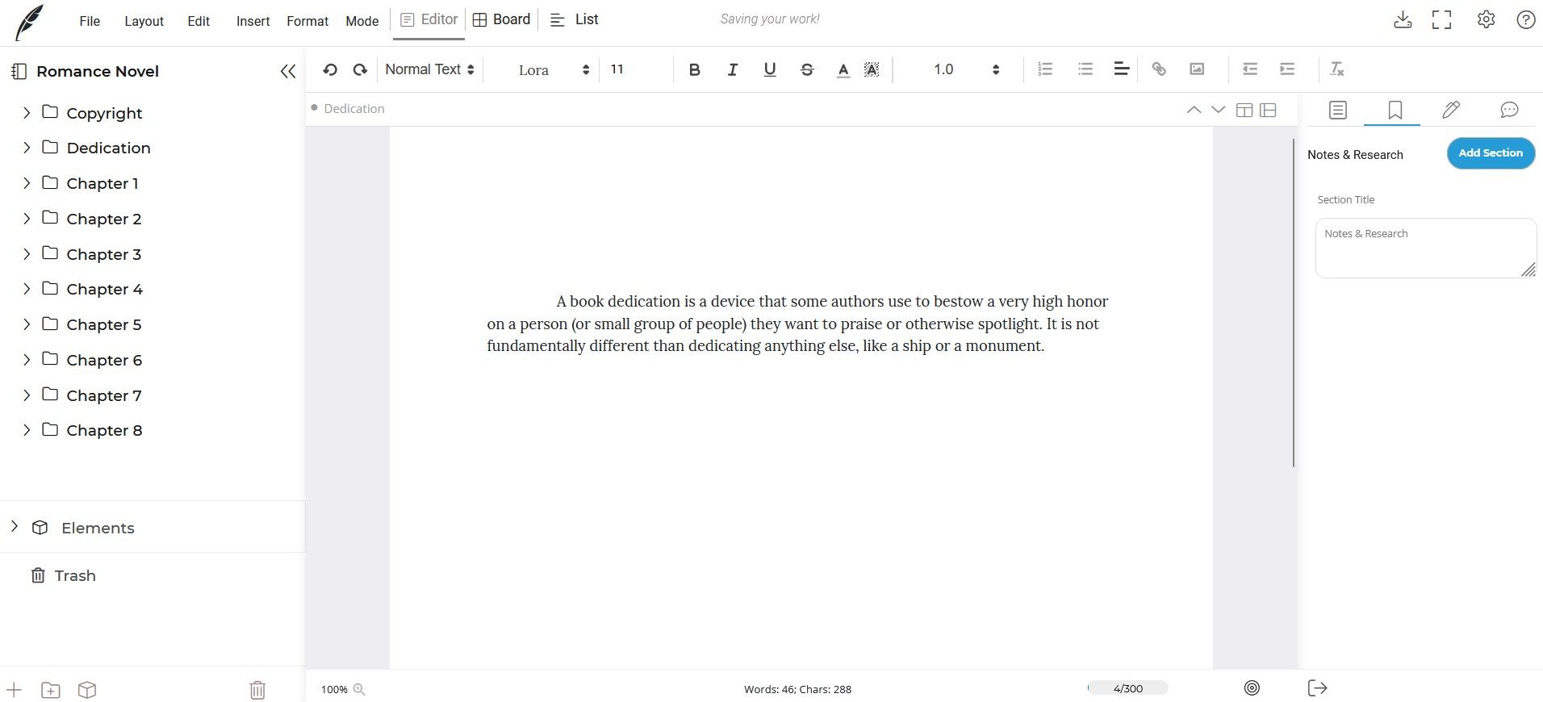Viewport: 1543px width, 702px height.
Task: Click the undo arrow icon
Action: click(x=329, y=69)
